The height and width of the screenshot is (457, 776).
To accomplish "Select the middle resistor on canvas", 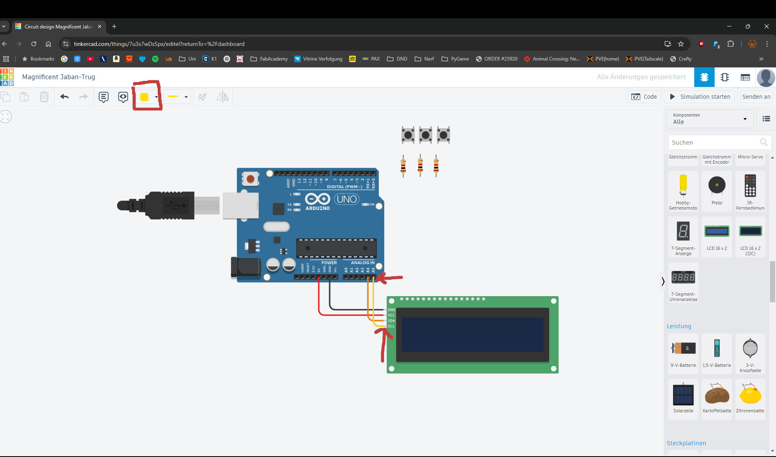I will (x=420, y=165).
